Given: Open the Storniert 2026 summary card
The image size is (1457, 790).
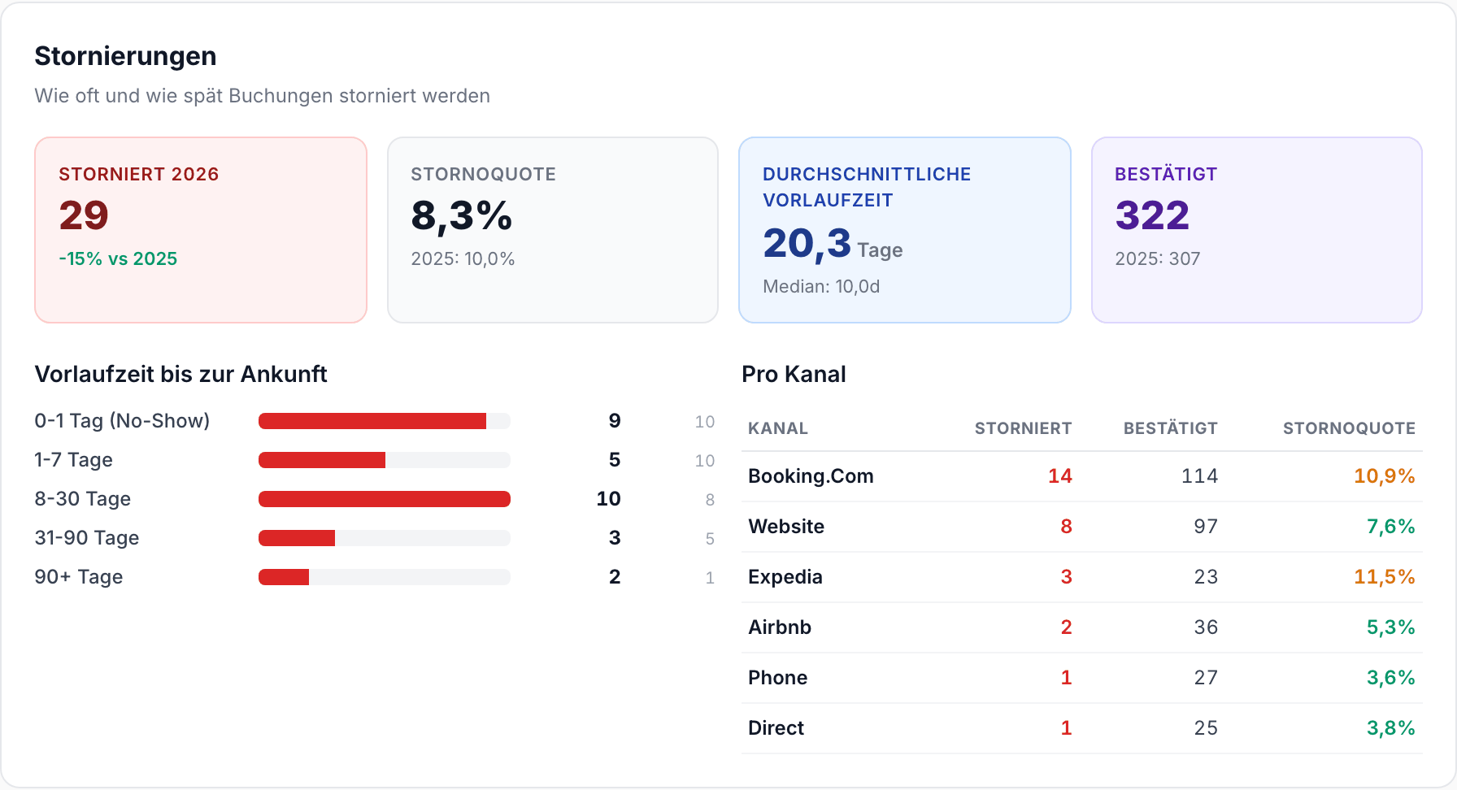Looking at the screenshot, I should point(201,230).
